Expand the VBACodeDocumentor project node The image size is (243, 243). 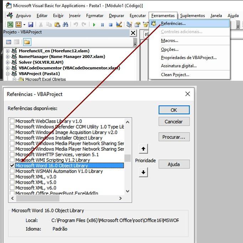coord(7,68)
